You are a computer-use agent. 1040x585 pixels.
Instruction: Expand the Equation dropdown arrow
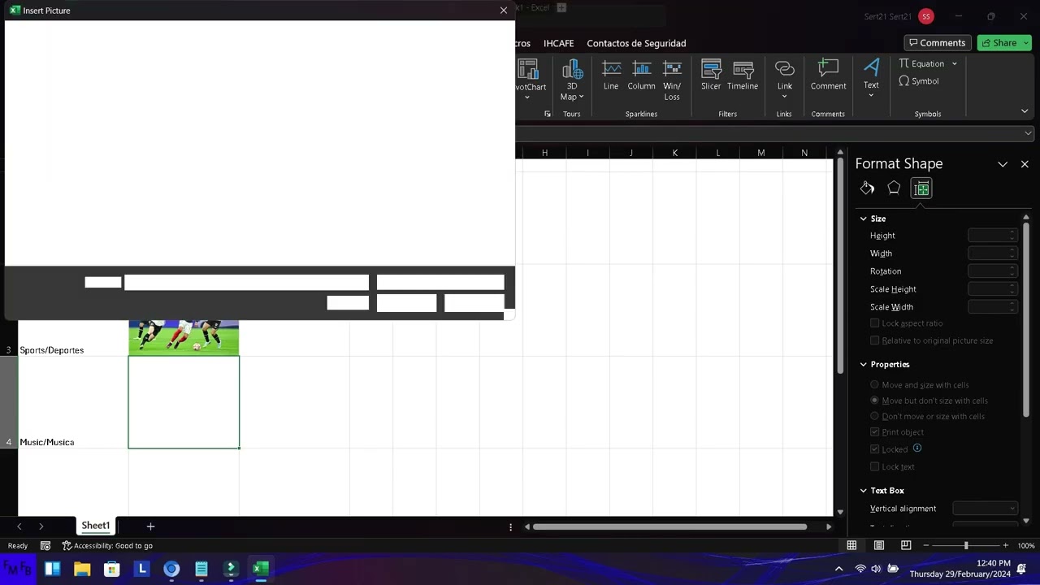tap(955, 63)
